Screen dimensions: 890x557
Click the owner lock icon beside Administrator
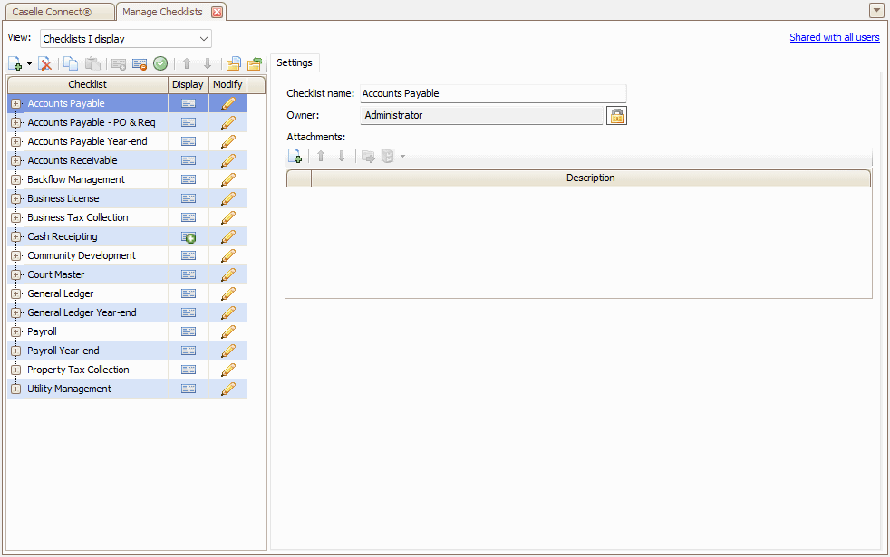click(616, 116)
